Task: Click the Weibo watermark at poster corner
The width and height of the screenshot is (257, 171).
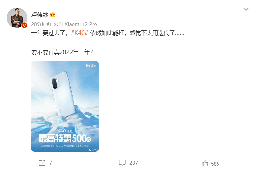Action: [x=94, y=150]
